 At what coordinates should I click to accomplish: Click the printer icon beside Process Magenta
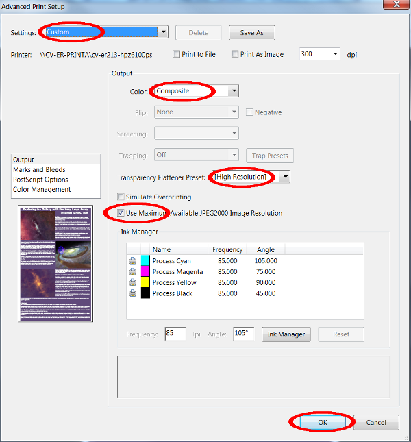(x=132, y=272)
